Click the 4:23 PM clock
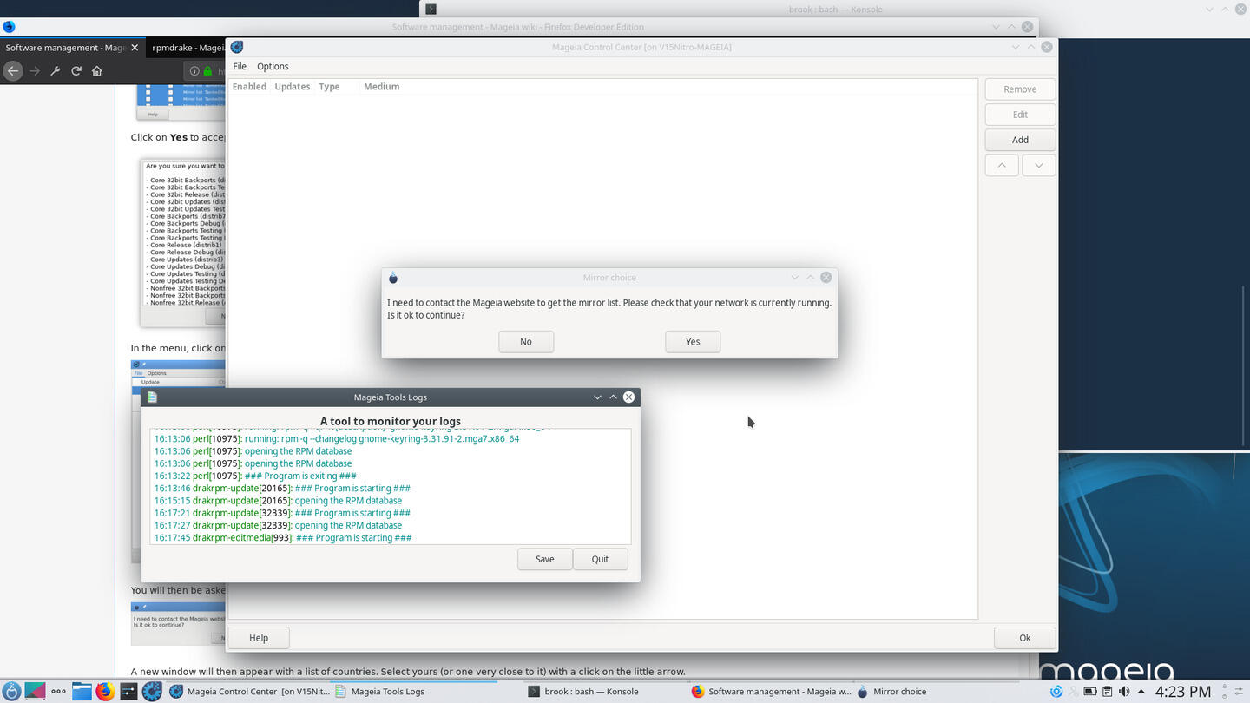This screenshot has height=703, width=1250. [1182, 692]
